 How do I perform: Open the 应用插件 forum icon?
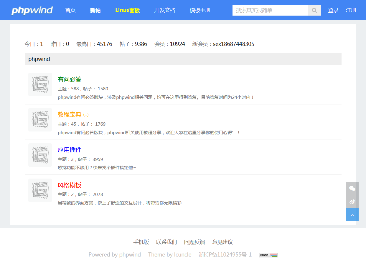point(40,155)
